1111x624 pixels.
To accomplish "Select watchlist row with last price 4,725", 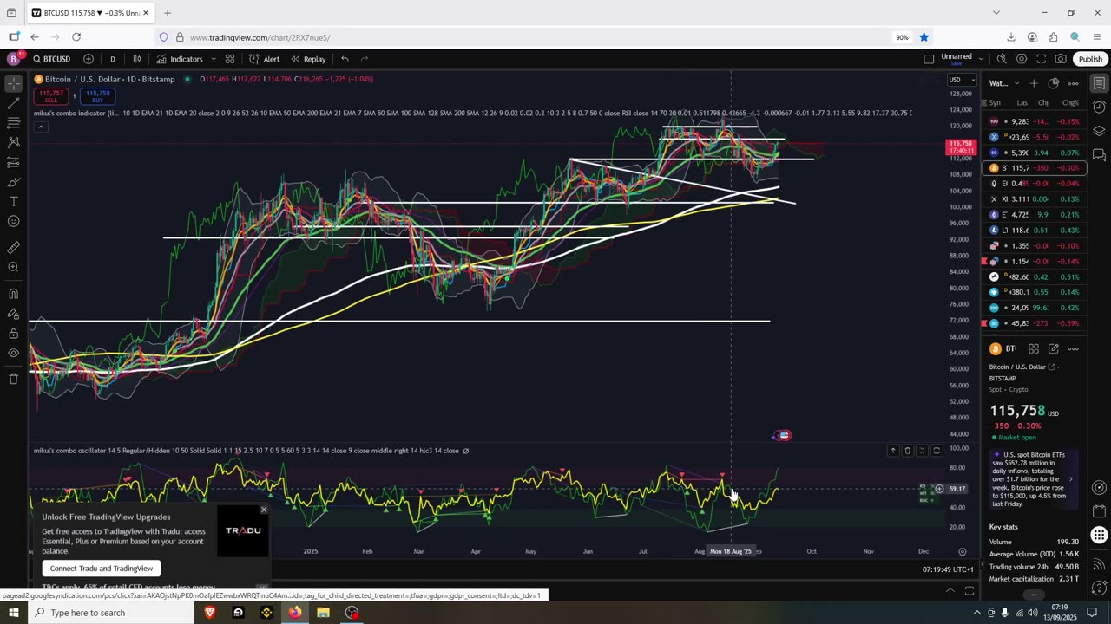I will click(x=1034, y=215).
